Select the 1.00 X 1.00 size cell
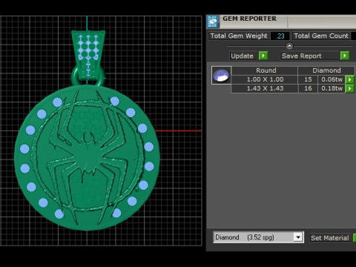The width and height of the screenshot is (356, 267). pyautogui.click(x=264, y=79)
